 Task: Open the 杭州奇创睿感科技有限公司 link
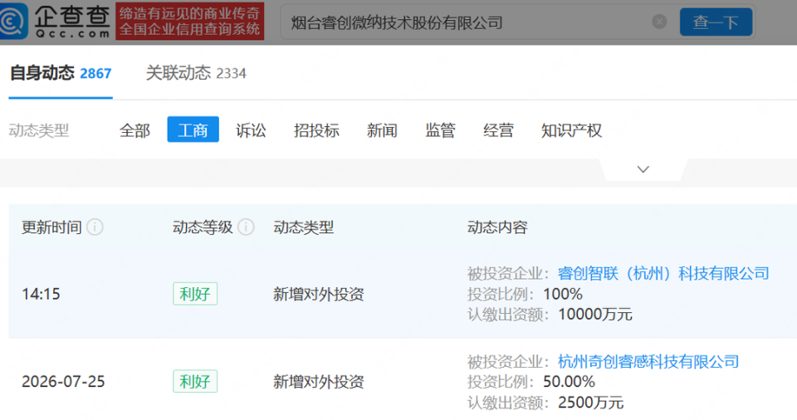[648, 362]
